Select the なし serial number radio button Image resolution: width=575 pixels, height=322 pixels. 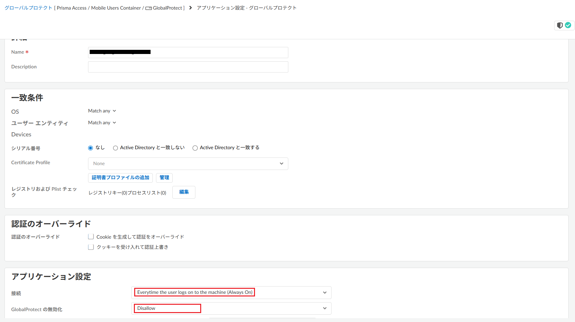(91, 148)
